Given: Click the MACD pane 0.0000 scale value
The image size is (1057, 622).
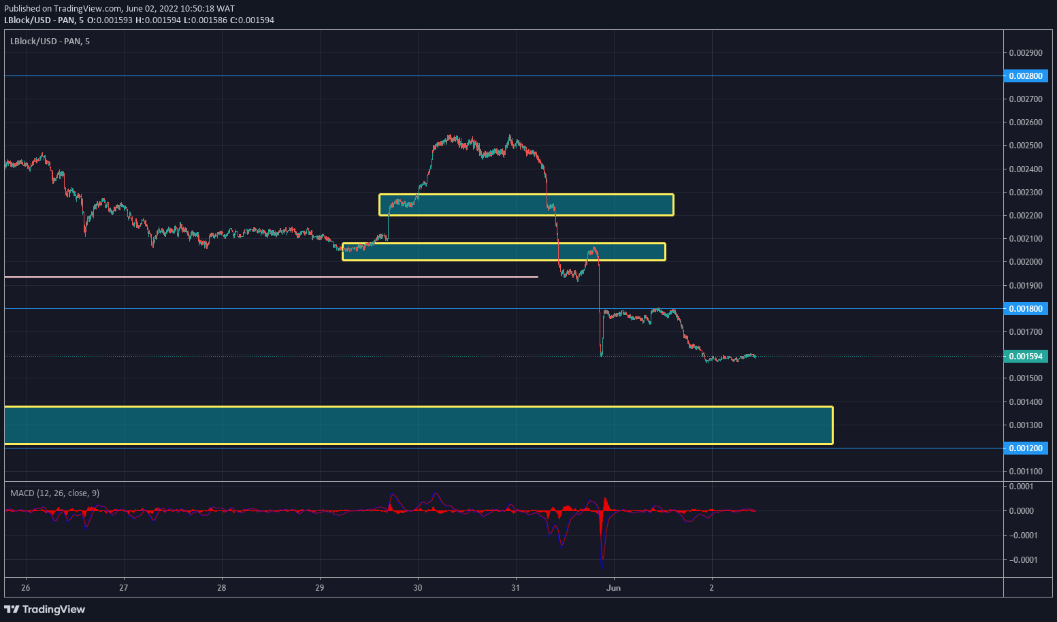Looking at the screenshot, I should pyautogui.click(x=1021, y=511).
